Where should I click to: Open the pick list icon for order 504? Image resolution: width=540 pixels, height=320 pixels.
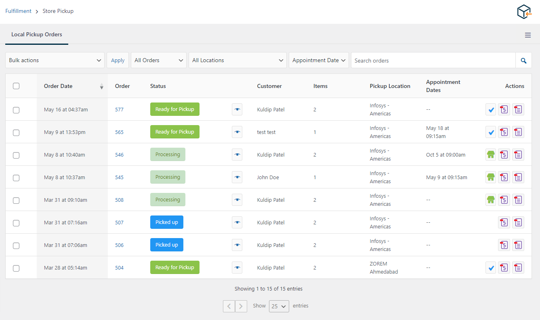coord(518,268)
